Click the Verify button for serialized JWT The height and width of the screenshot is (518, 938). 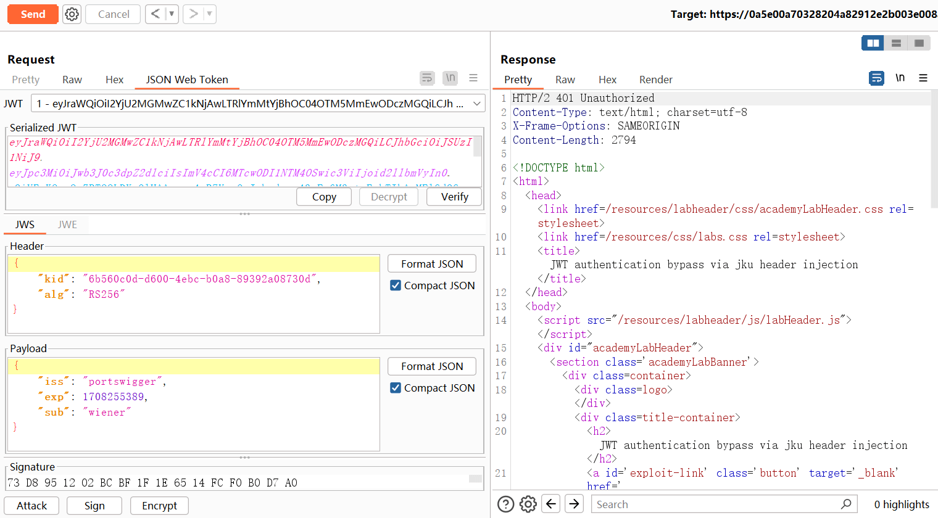[454, 197]
